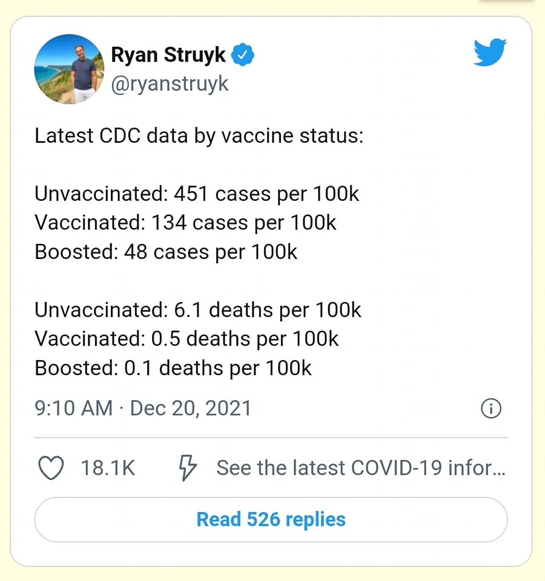The height and width of the screenshot is (581, 545).
Task: Click the 18.1K likes count
Action: [x=108, y=468]
